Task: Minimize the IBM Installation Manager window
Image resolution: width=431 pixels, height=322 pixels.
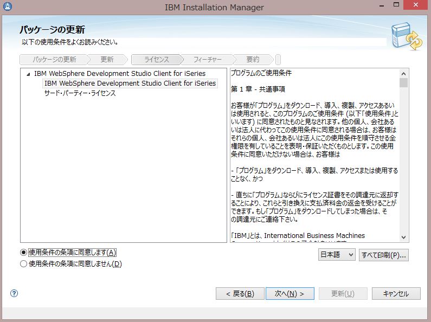Action: 382,5
